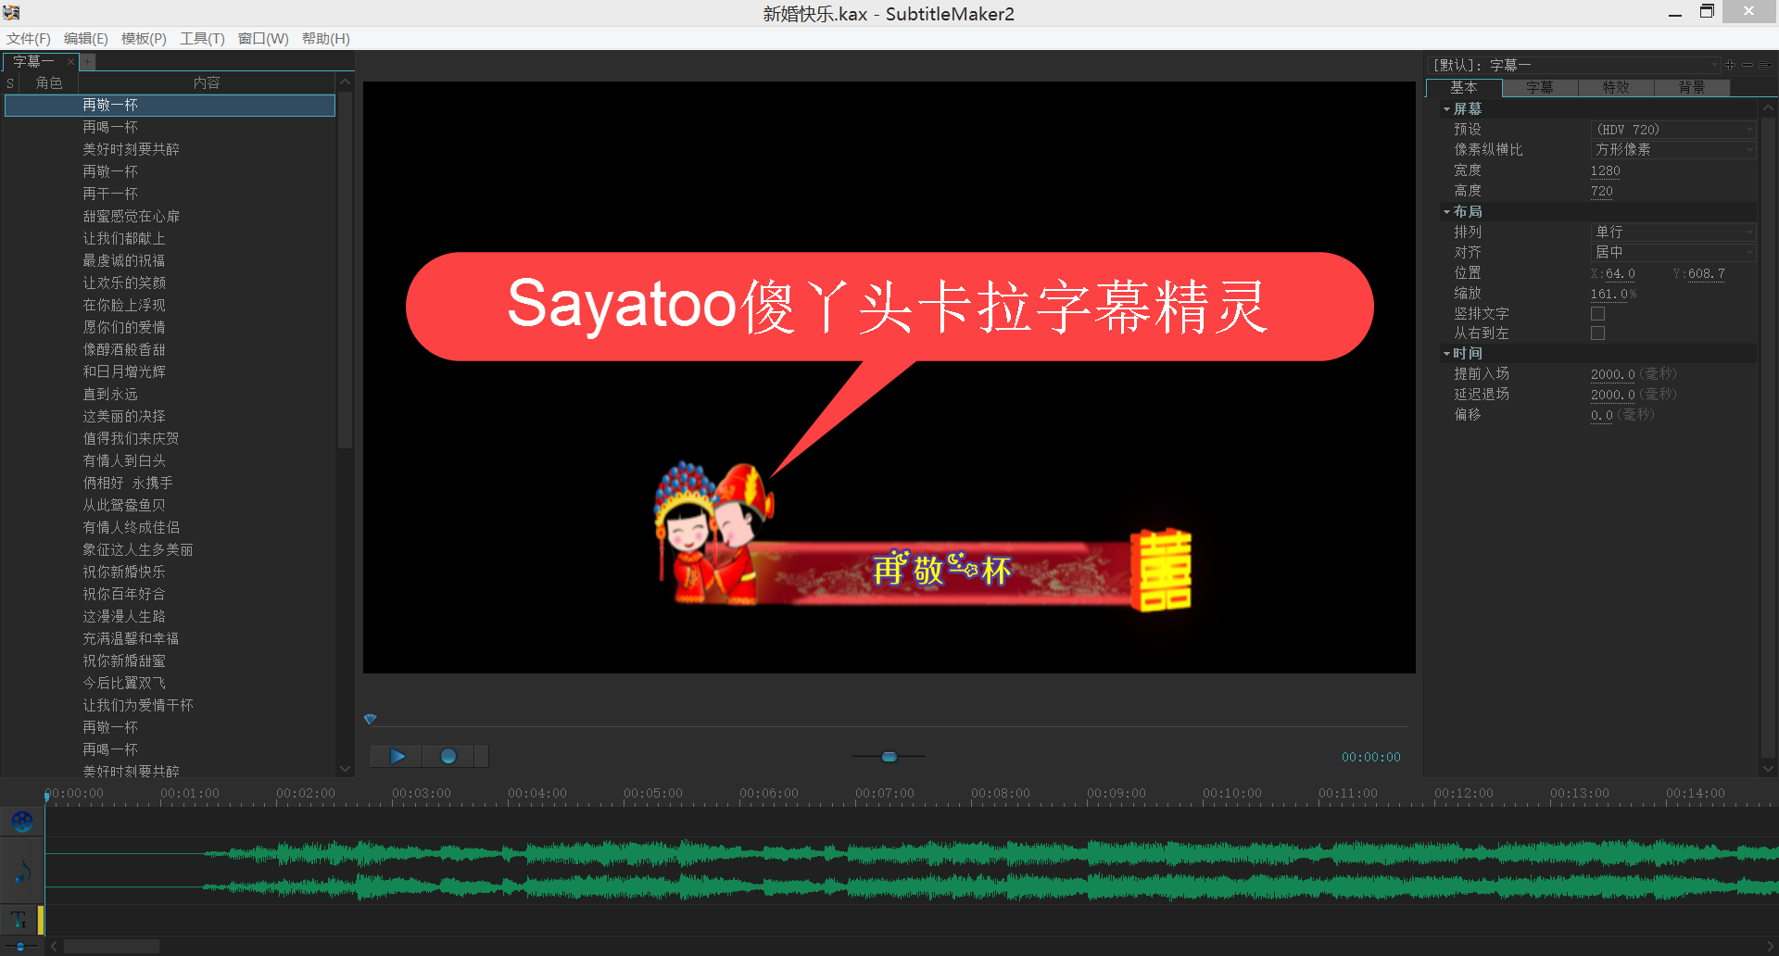Screen dimensions: 1779x956
Task: Close the 字幕一 subtitle tab
Action: point(70,62)
